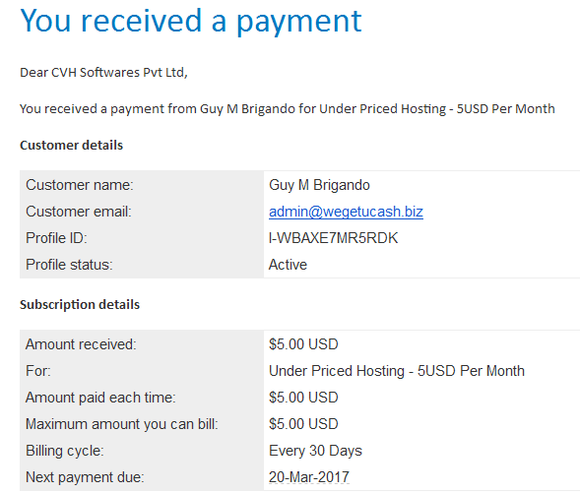The image size is (580, 493).
Task: Click the Maximum amount $5.00 USD value
Action: coord(303,424)
